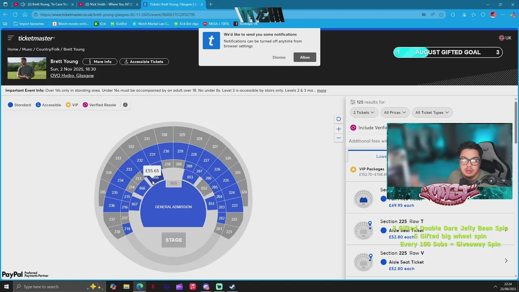Open MEGA bookmark
This screenshot has width=519, height=292.
[216, 24]
